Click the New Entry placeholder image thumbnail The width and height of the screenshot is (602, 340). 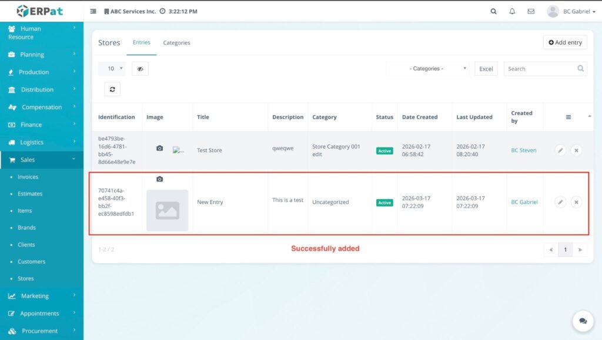pos(168,210)
